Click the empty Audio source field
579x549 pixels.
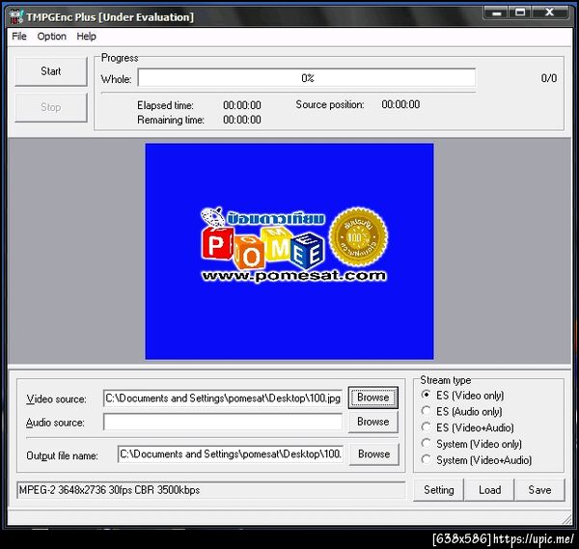223,422
